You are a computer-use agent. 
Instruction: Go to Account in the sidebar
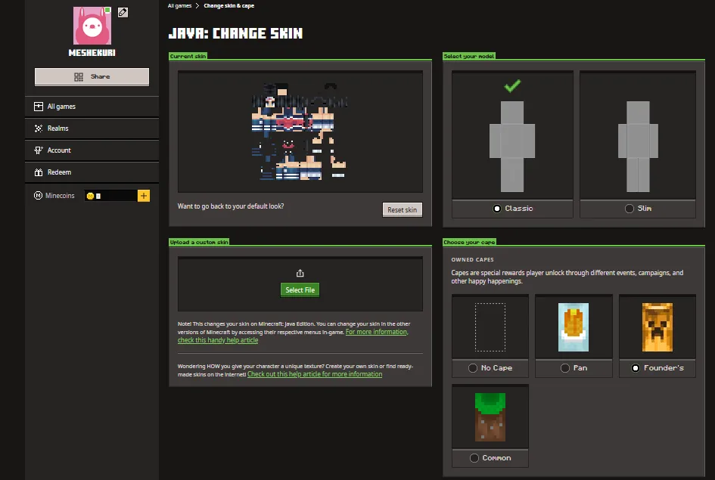(x=92, y=150)
